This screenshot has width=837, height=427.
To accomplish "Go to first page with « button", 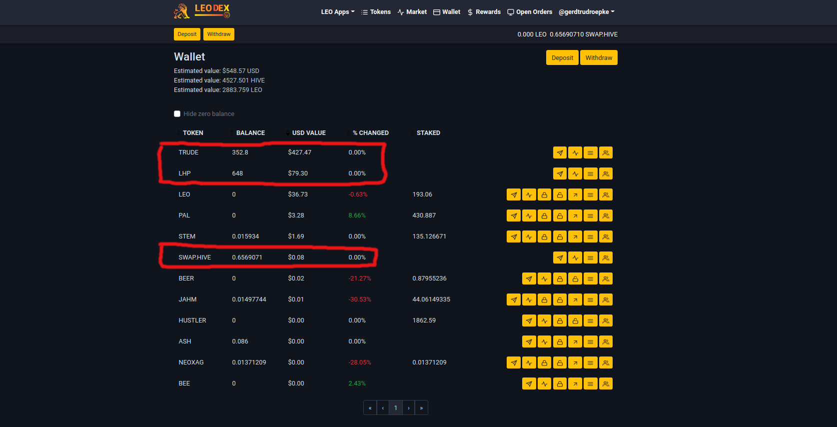I will click(370, 408).
